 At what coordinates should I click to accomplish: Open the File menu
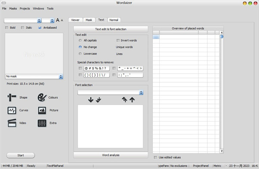[4, 9]
